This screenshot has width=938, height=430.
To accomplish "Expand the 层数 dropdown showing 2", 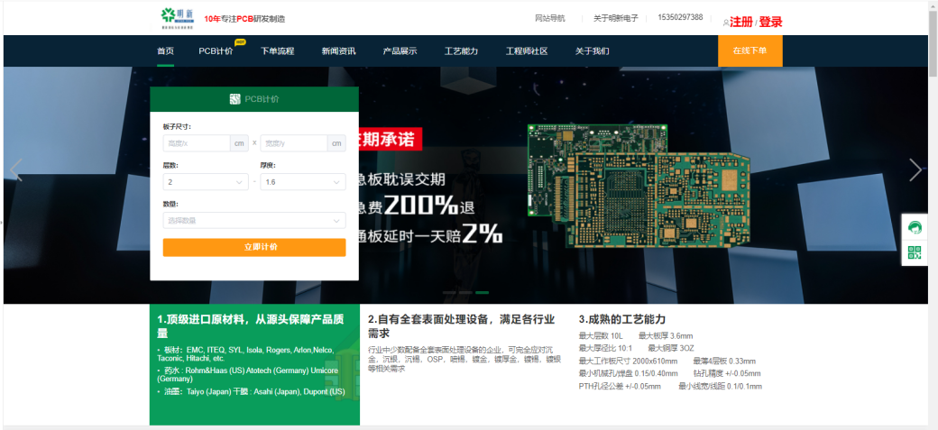I will click(x=206, y=182).
